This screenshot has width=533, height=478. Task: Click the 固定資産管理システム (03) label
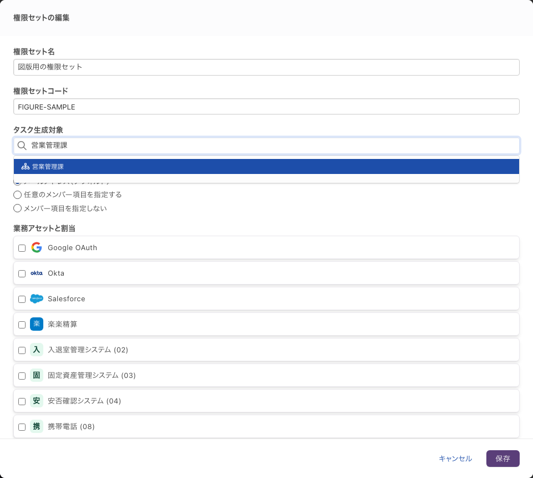(92, 375)
